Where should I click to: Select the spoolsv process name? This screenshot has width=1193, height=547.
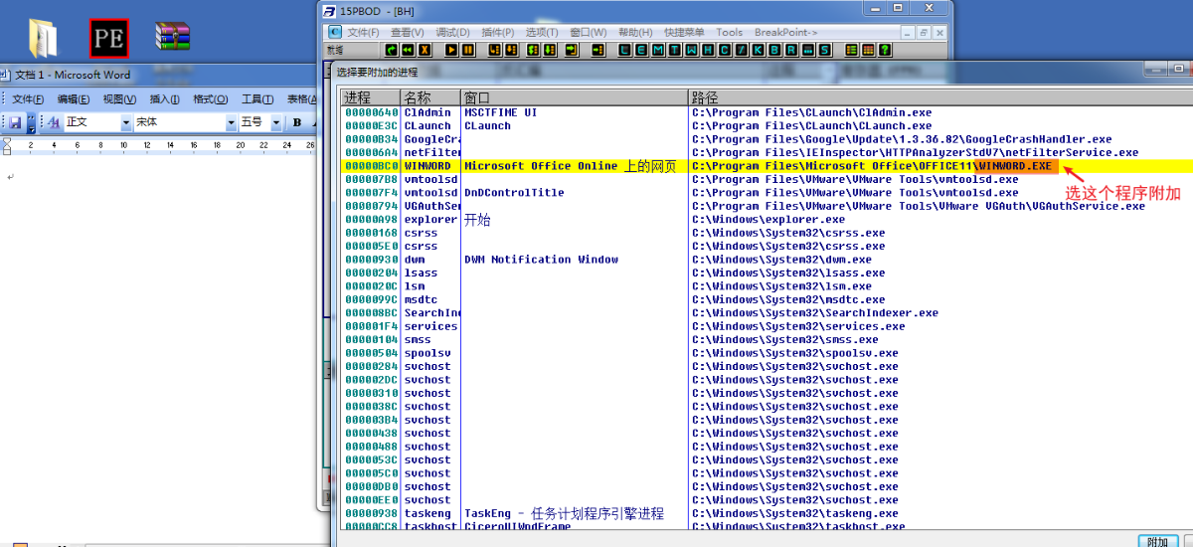click(427, 353)
